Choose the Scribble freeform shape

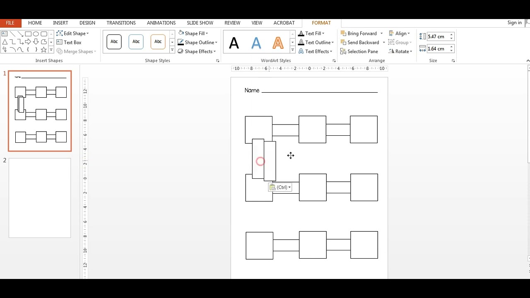click(x=5, y=50)
